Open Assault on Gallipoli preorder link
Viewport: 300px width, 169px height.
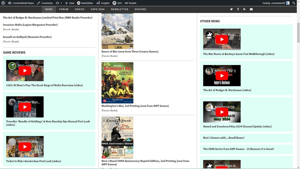click(x=27, y=37)
